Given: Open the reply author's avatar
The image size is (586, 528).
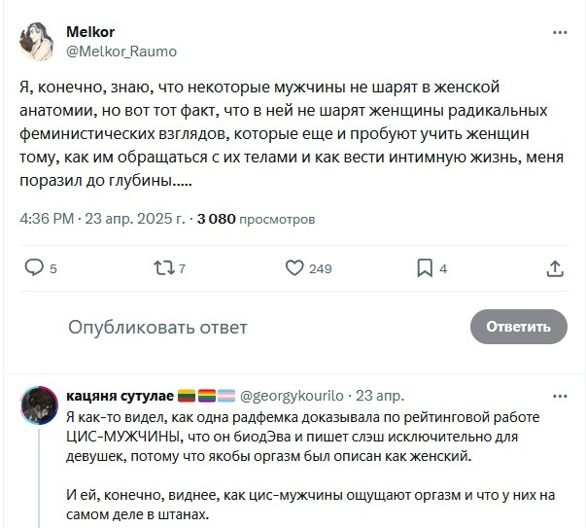Looking at the screenshot, I should (x=37, y=405).
